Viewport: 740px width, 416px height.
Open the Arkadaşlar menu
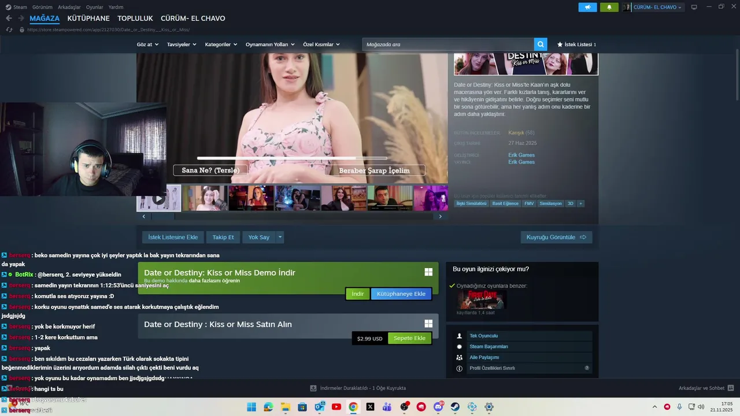click(69, 7)
